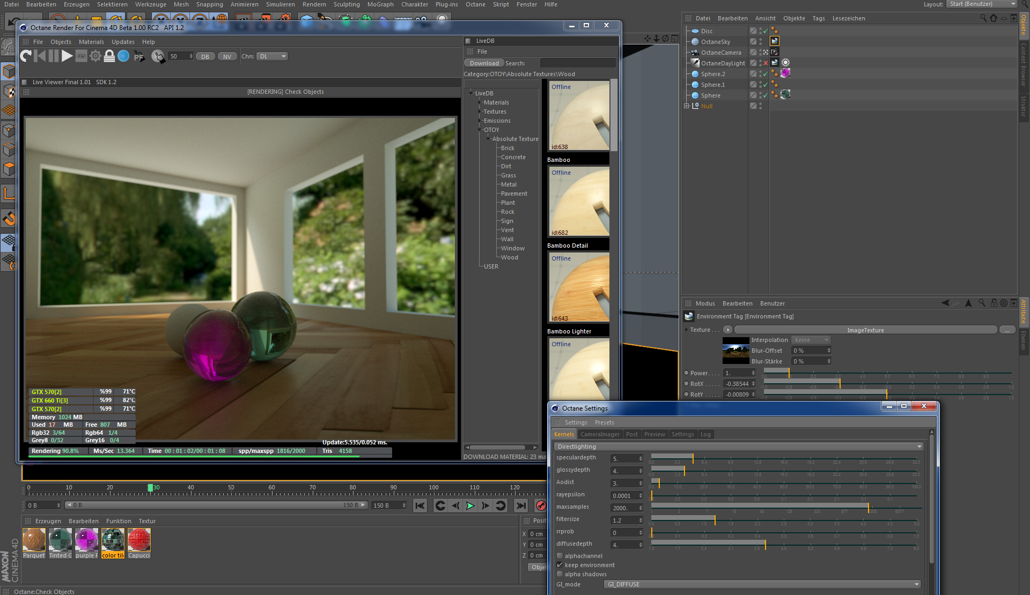Open the GI_mode dropdown
The image size is (1030, 595).
pyautogui.click(x=762, y=584)
